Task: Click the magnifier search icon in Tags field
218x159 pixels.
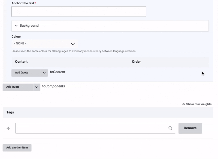Action: tap(170, 128)
